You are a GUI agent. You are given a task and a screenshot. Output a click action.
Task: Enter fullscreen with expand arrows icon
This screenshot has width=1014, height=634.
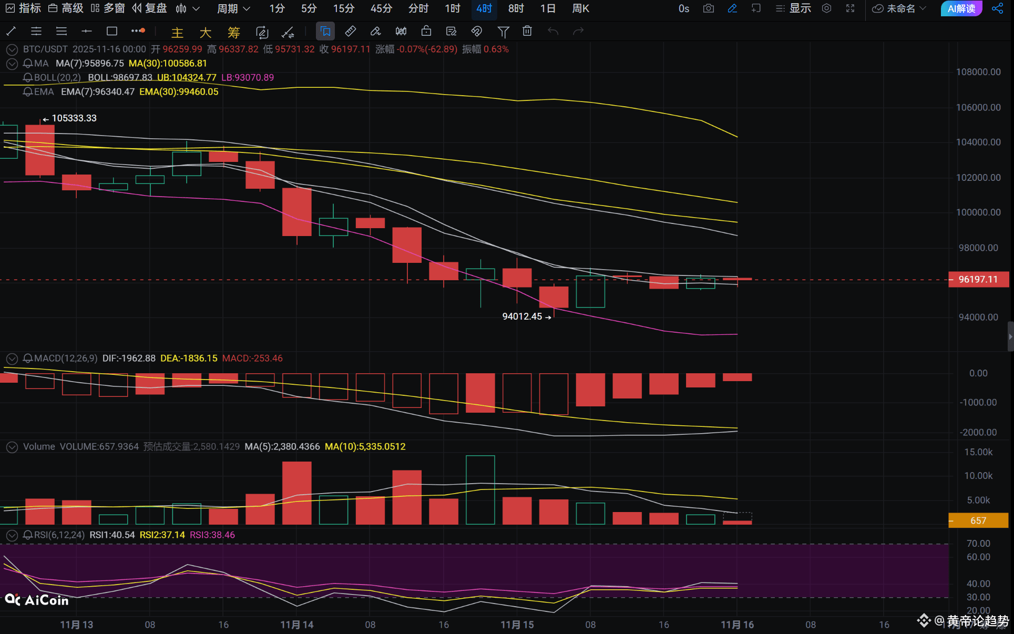tap(850, 8)
